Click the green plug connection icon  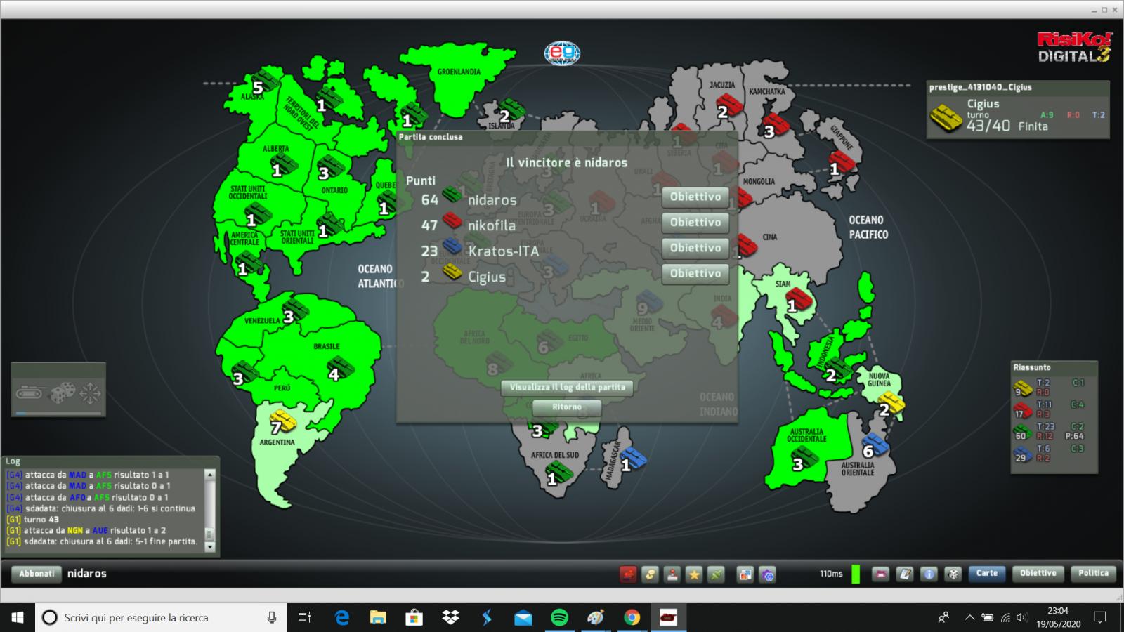click(x=716, y=574)
